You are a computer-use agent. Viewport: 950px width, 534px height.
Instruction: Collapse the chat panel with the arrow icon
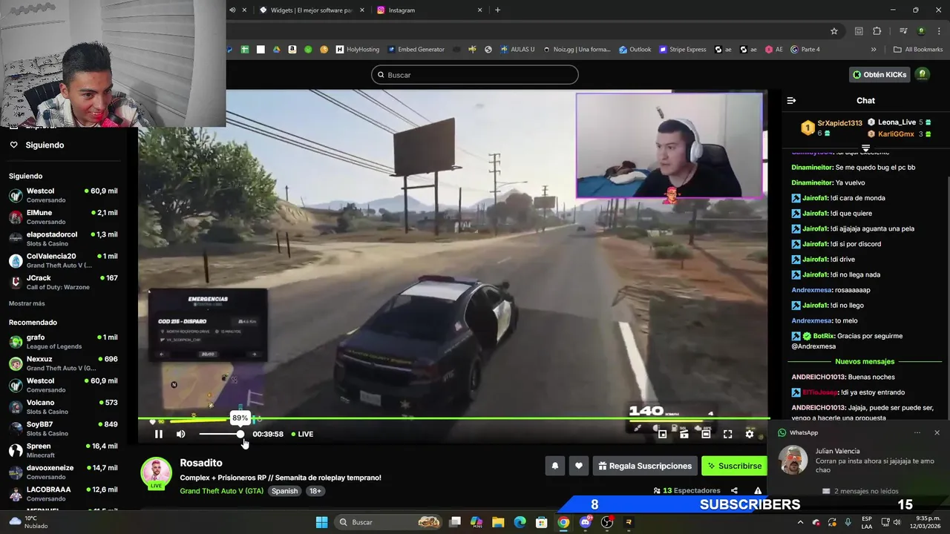(x=791, y=100)
